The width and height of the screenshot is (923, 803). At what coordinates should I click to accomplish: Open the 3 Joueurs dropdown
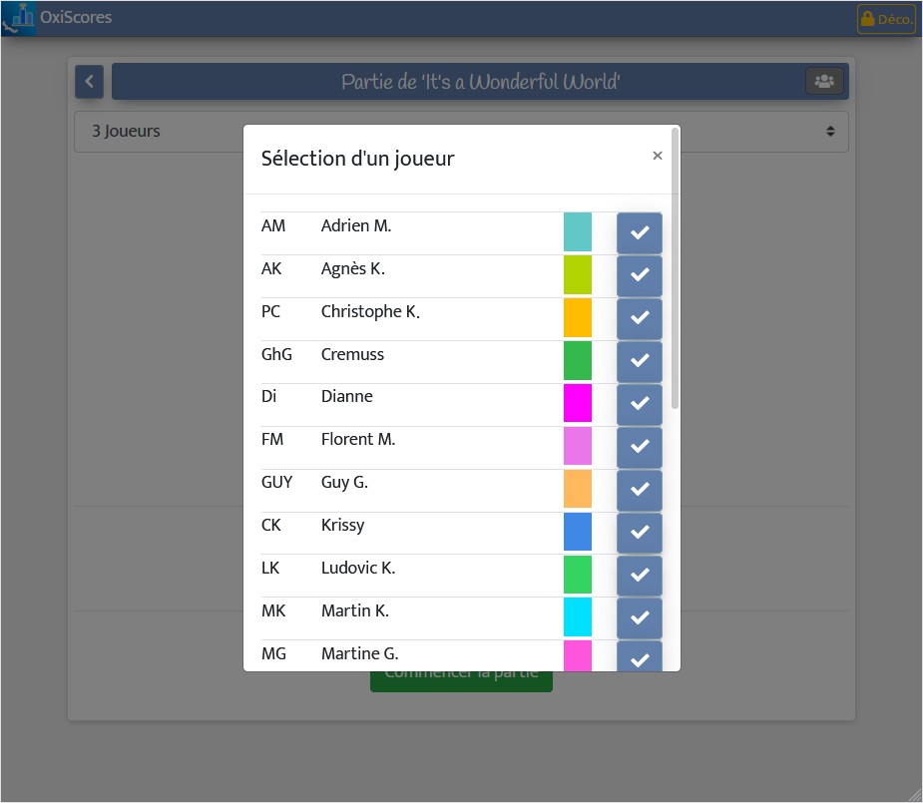[461, 132]
